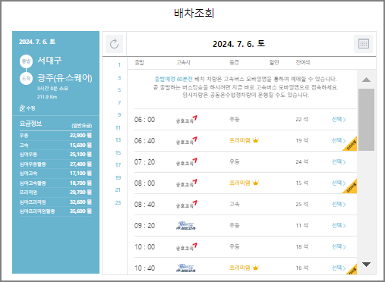Viewport: 385px width, 282px height.
Task: Click the 211.9 Km distance text
Action: (47, 97)
